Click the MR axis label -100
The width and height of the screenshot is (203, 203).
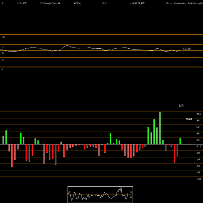point(199,179)
